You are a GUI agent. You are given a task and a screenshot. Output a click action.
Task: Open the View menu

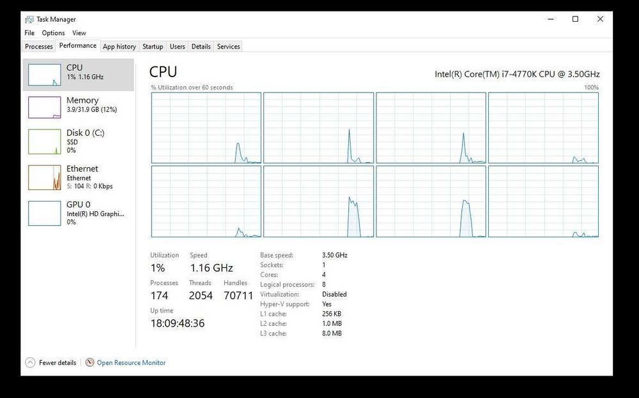79,33
